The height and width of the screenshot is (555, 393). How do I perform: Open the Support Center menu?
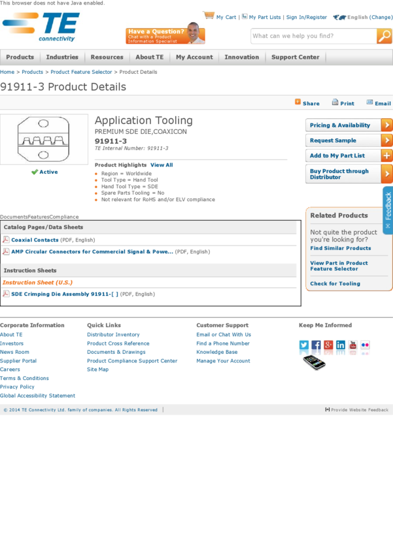tap(295, 57)
